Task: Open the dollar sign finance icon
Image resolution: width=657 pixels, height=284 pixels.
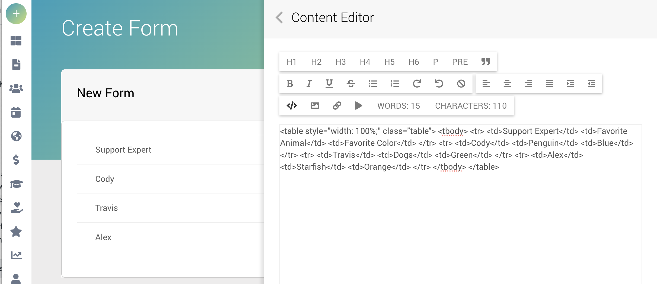Action: [16, 160]
